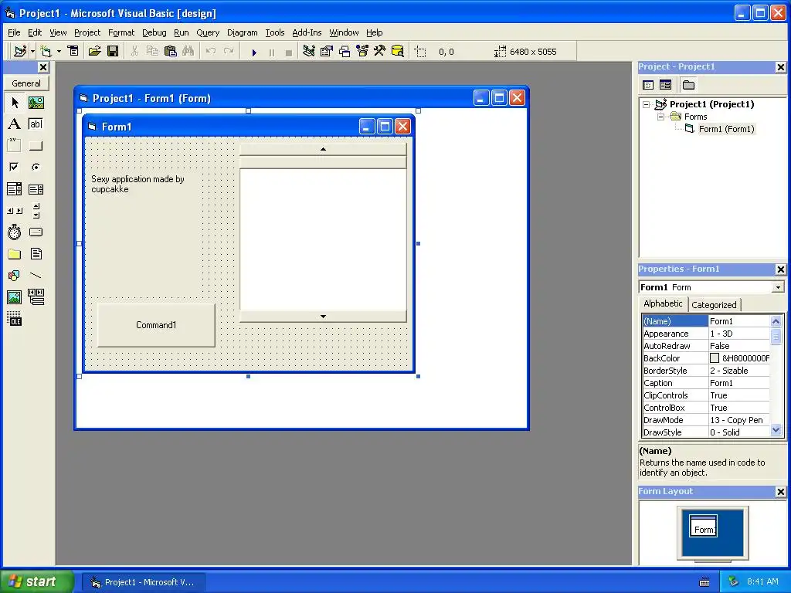The width and height of the screenshot is (791, 593).
Task: Select the Pointer tool in the toolbox
Action: pyautogui.click(x=15, y=103)
